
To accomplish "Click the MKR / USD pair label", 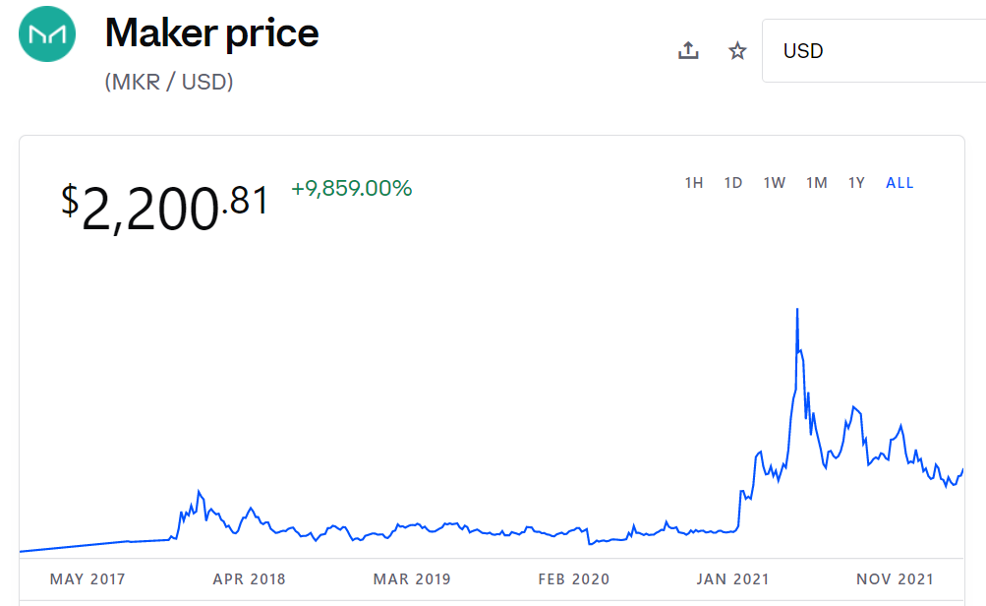I will click(x=169, y=82).
